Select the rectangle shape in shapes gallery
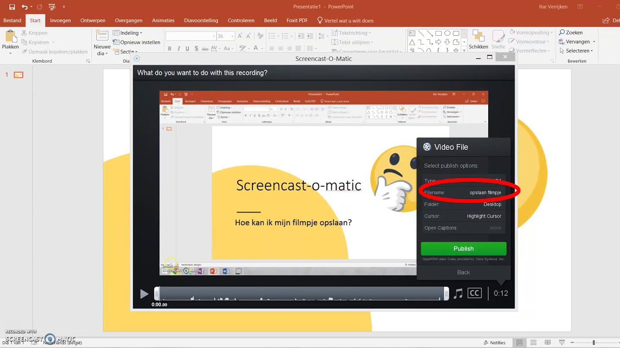 (438, 33)
